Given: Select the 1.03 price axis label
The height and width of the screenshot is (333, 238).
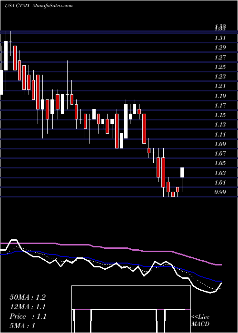Looking at the screenshot, I should [220, 173].
